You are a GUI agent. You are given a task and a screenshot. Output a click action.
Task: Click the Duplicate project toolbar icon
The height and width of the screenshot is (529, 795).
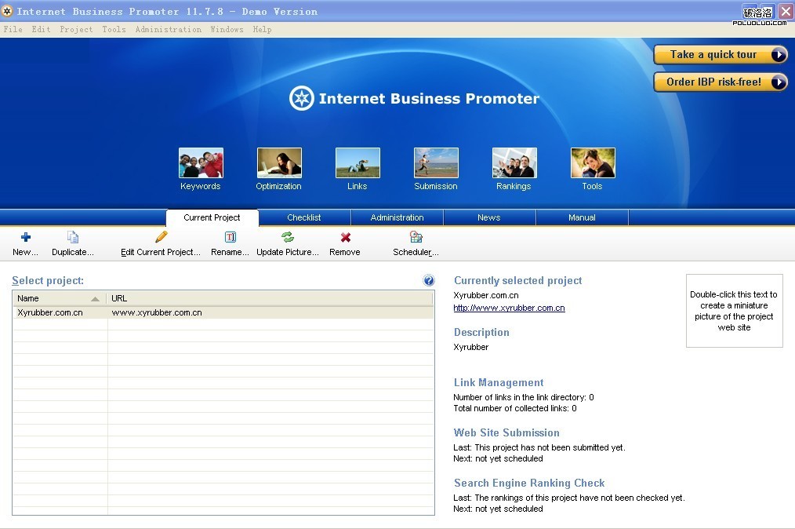coord(73,238)
